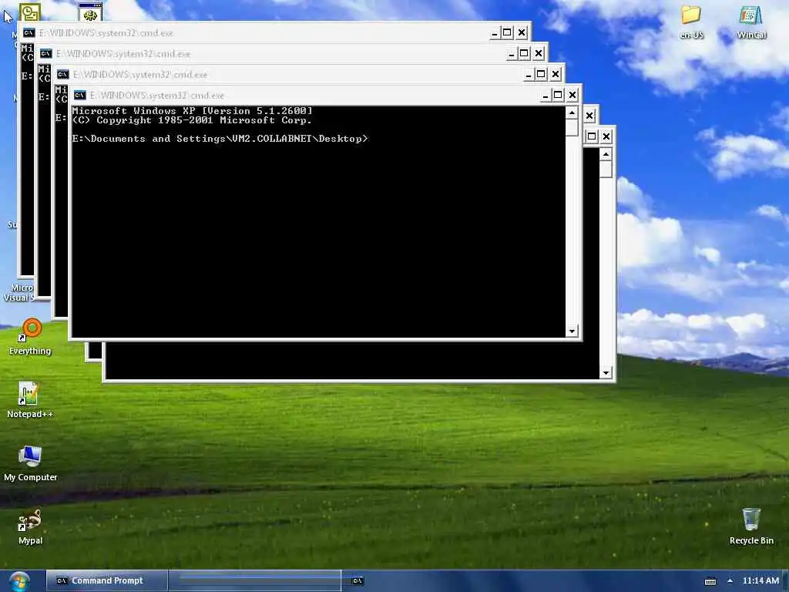
Task: Maximize the second cmd.exe window
Action: [x=524, y=53]
